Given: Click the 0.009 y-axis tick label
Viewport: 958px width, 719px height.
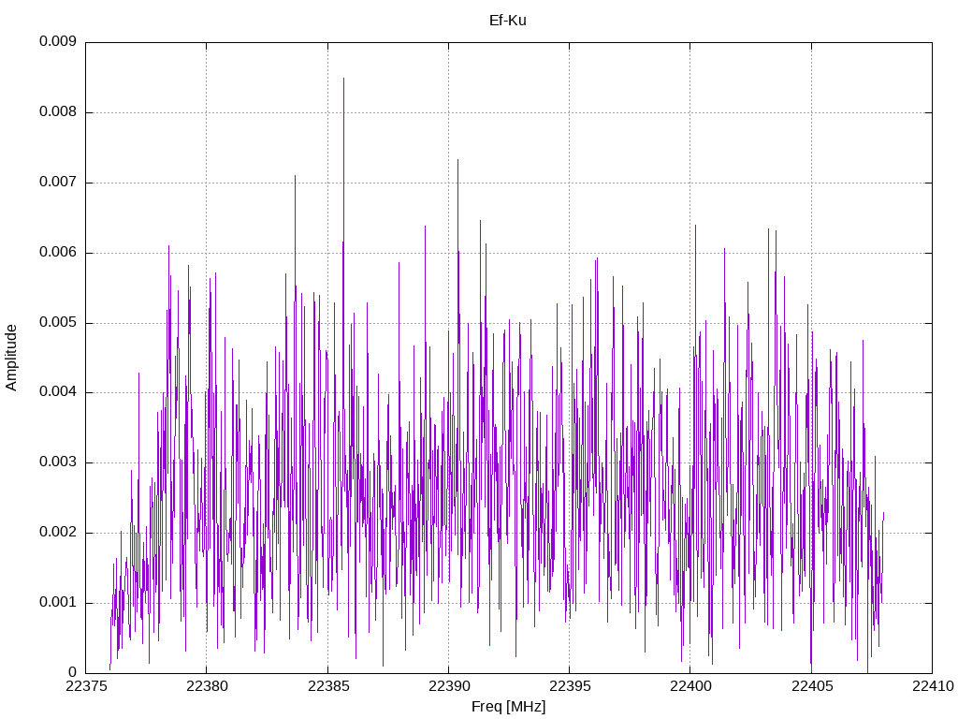Looking at the screenshot, I should click(58, 41).
